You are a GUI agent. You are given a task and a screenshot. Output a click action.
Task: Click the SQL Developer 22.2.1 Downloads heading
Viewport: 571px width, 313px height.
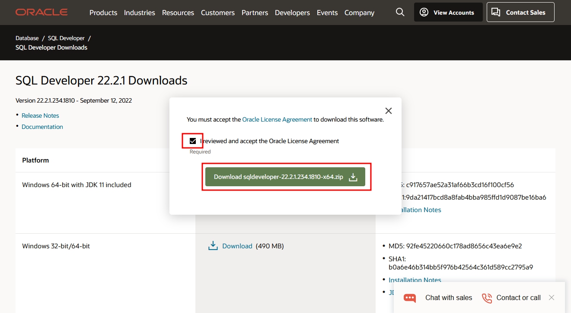[102, 81]
